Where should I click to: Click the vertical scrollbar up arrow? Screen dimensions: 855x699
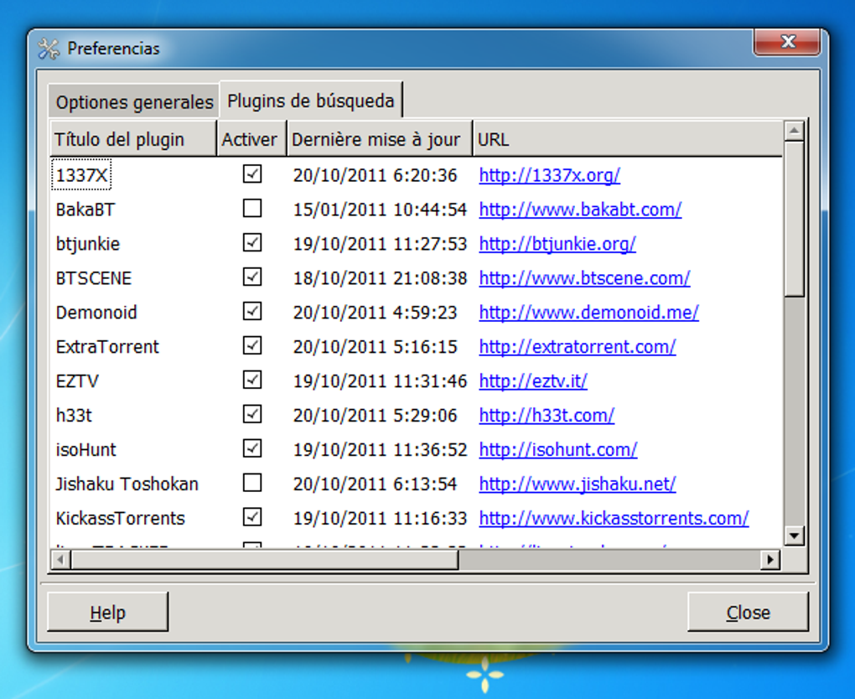(x=794, y=130)
